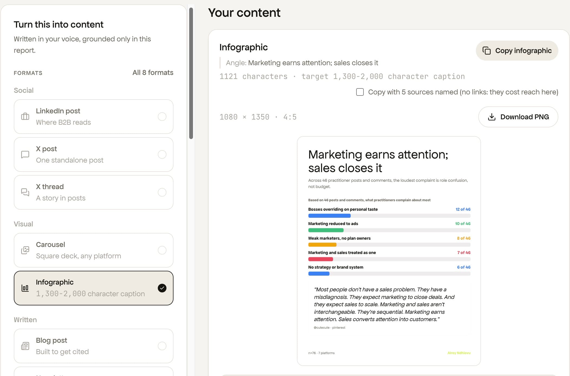Click the infographic headline text

click(378, 161)
